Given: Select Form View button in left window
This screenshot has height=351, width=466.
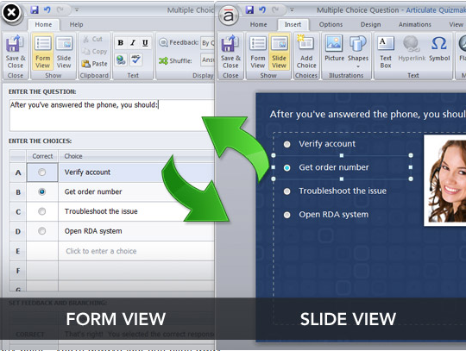Looking at the screenshot, I should (43, 53).
